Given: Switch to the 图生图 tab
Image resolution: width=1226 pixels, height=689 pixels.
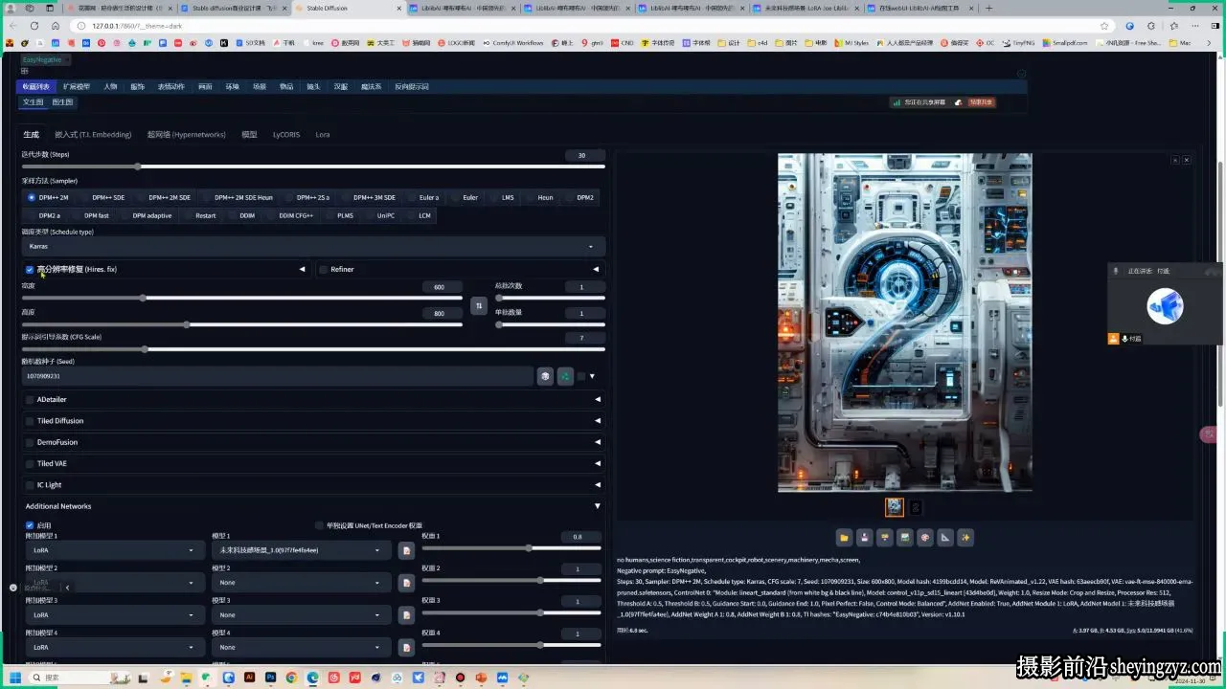Looking at the screenshot, I should point(62,102).
